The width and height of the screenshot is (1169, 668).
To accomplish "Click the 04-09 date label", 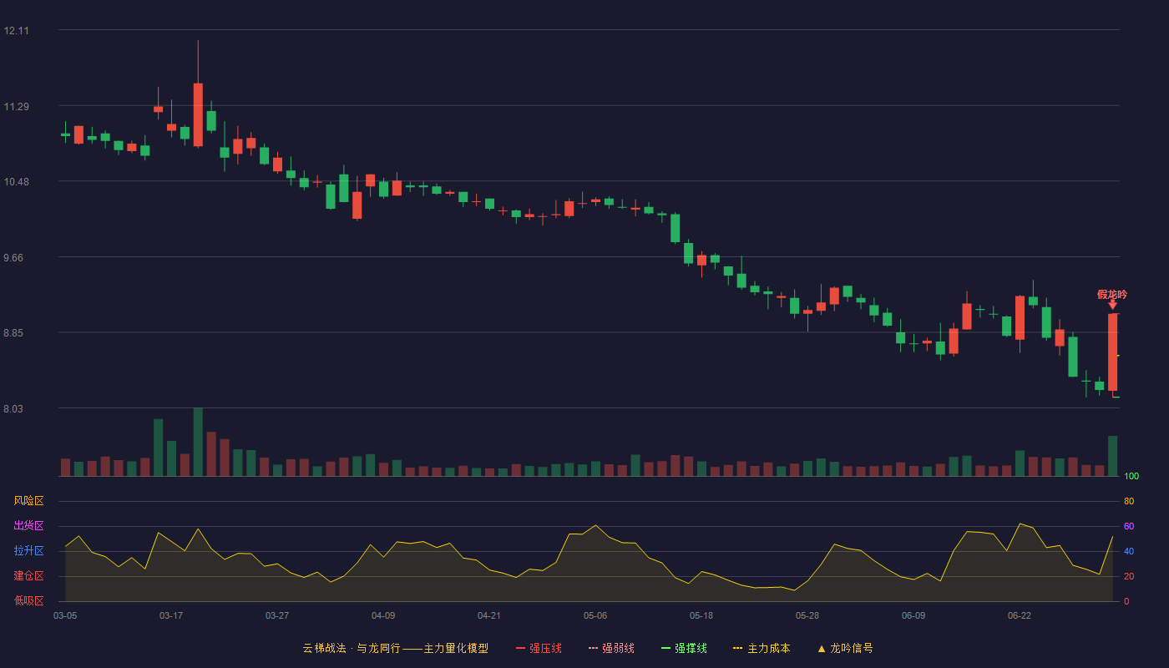I will [x=383, y=615].
